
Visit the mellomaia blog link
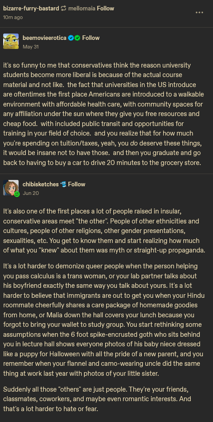pyautogui.click(x=82, y=8)
